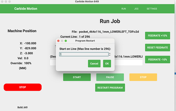Image resolution: width=176 pixels, height=111 pixels.
Task: Increment line number with stepper up arrow
Action: tap(110, 53)
